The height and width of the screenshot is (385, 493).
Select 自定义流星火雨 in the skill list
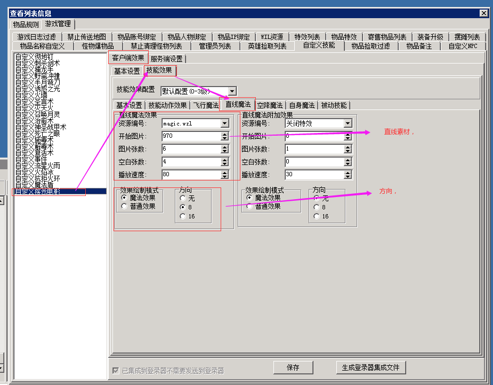click(37, 166)
